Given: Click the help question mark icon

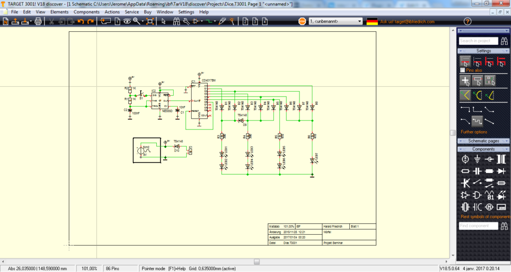Looking at the screenshot, I should click(x=467, y=21).
